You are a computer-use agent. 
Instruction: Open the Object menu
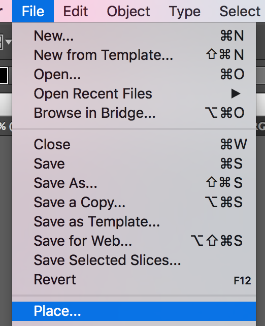(x=128, y=11)
